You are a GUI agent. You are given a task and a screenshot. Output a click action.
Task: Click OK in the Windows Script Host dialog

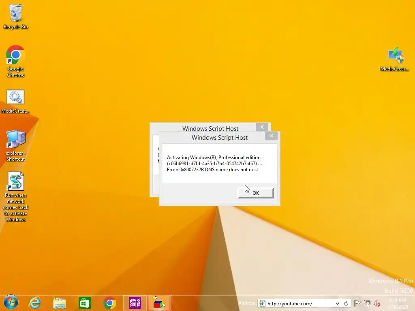pos(255,193)
